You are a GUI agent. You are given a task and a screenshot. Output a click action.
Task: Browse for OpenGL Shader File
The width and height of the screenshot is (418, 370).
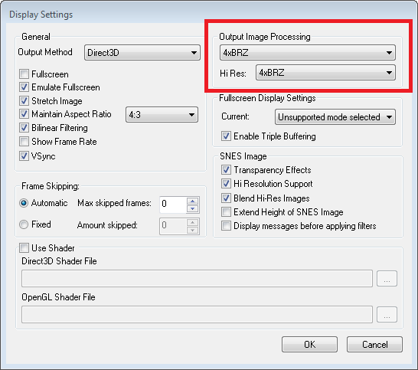[x=387, y=315]
